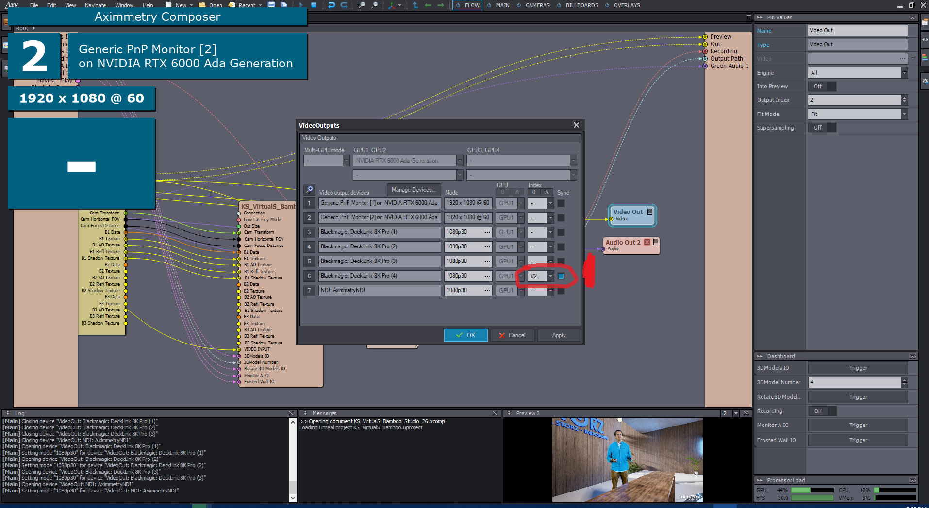Screen dimensions: 929x508
Task: Click the Frosted Wall IO Trigger button
Action: 858,440
